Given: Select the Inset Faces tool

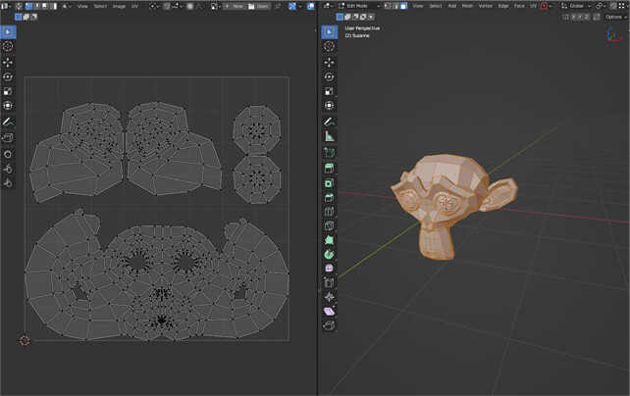Looking at the screenshot, I should point(329,183).
